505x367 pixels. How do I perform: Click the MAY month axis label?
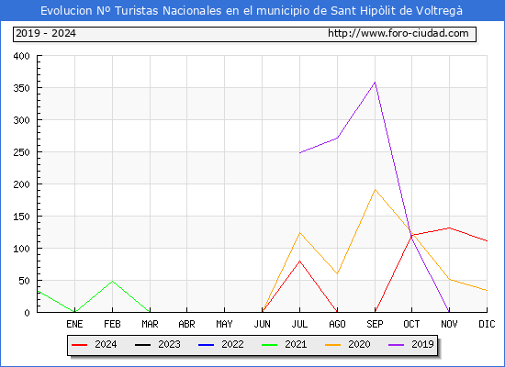(224, 324)
